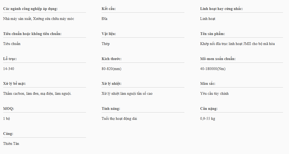Click the "Xử lý bề mặt:" heading
The height and width of the screenshot is (154, 289).
coord(14,84)
